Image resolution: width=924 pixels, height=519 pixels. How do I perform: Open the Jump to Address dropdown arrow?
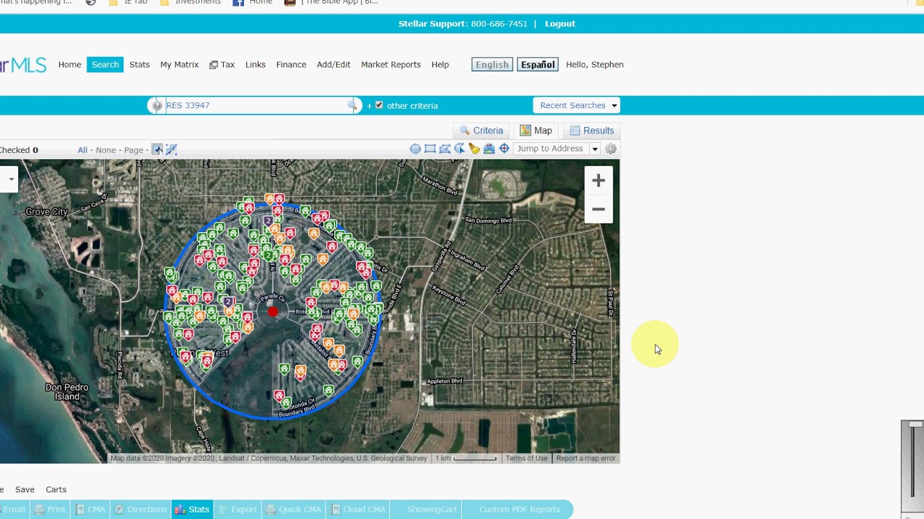pyautogui.click(x=595, y=148)
